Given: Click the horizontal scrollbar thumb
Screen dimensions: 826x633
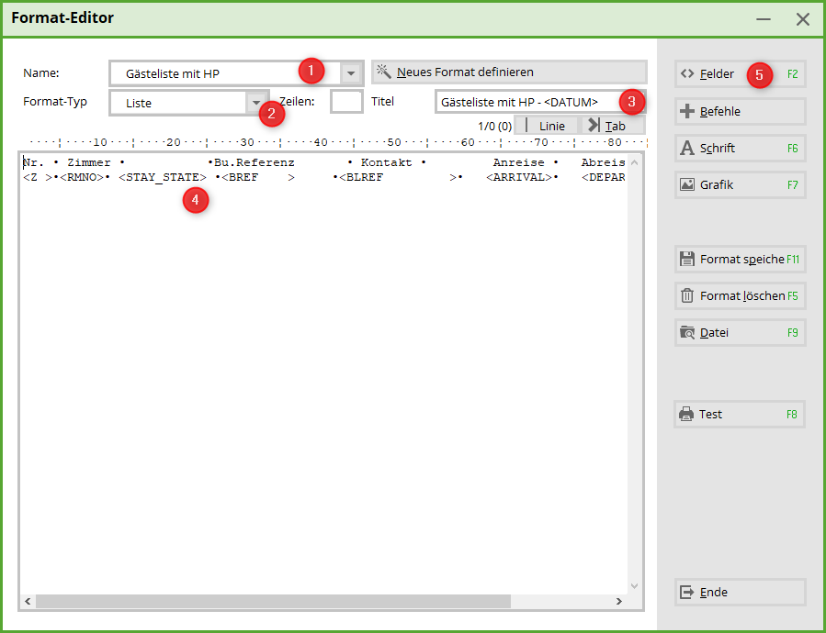Looking at the screenshot, I should 273,601.
